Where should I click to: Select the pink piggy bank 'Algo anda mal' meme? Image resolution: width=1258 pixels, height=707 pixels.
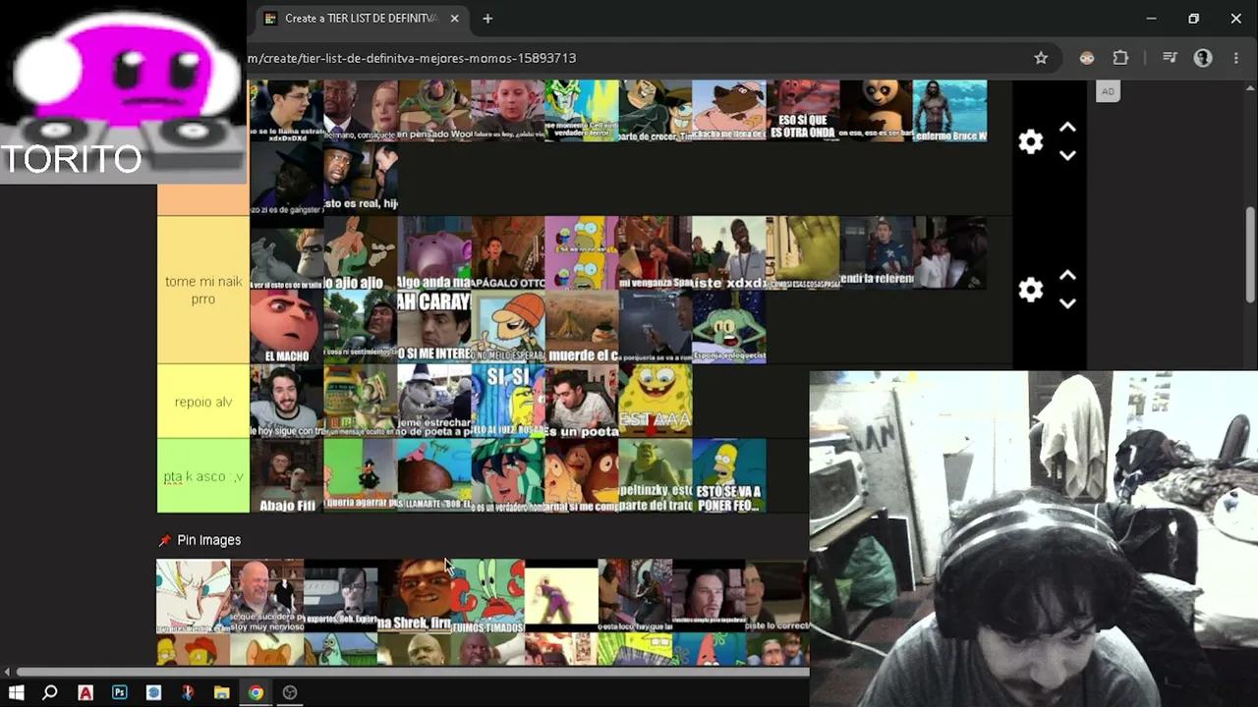[434, 253]
